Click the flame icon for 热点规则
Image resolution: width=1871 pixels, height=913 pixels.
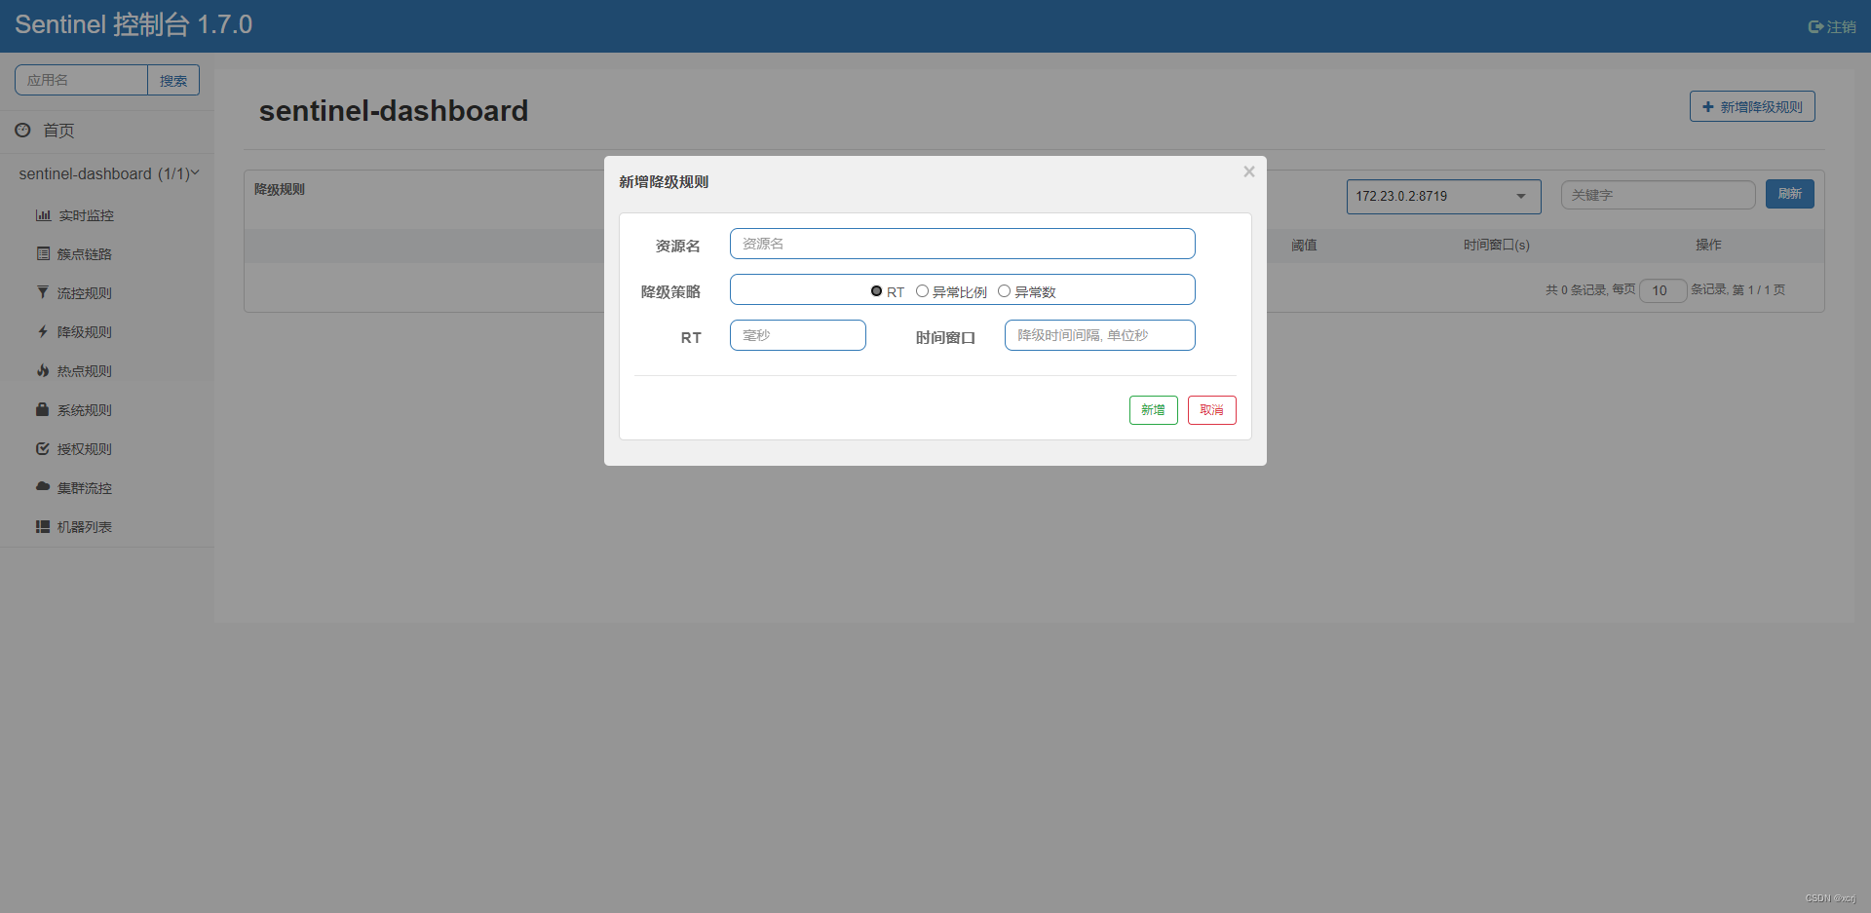pyautogui.click(x=43, y=370)
